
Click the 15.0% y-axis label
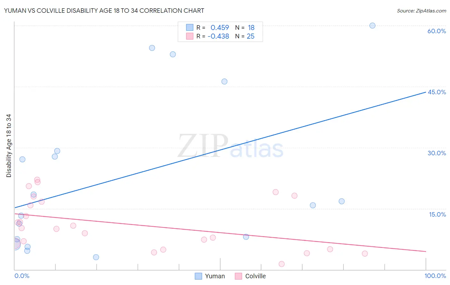coord(437,214)
